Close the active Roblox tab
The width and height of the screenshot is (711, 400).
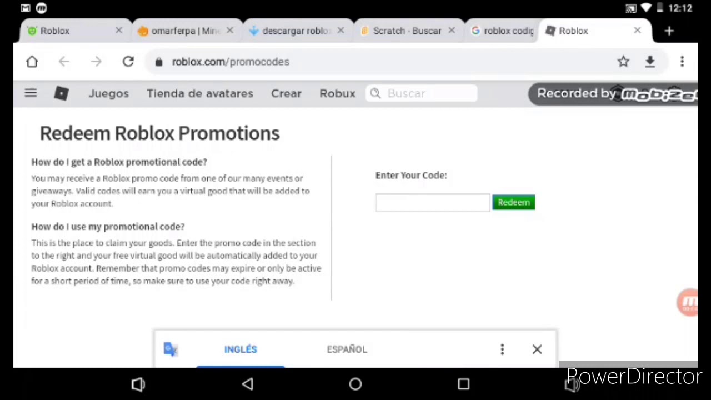[637, 31]
